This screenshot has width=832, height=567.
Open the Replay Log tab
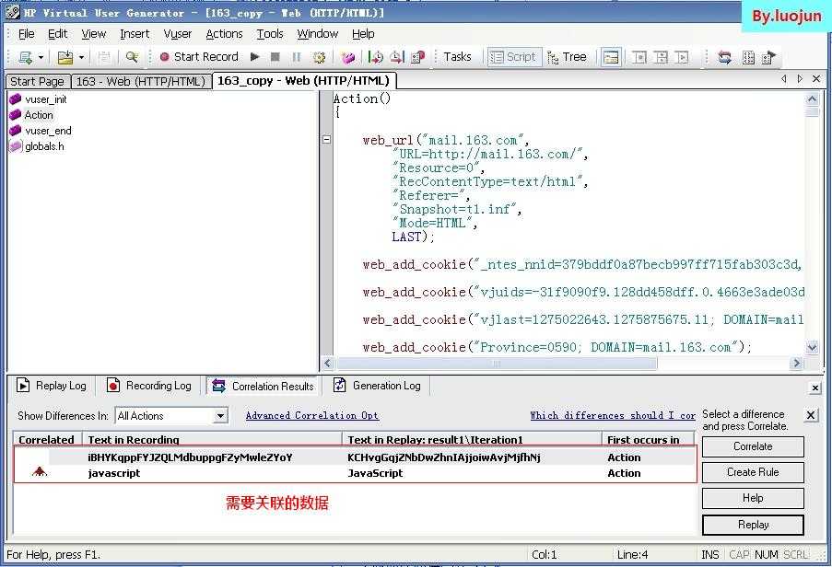(52, 386)
